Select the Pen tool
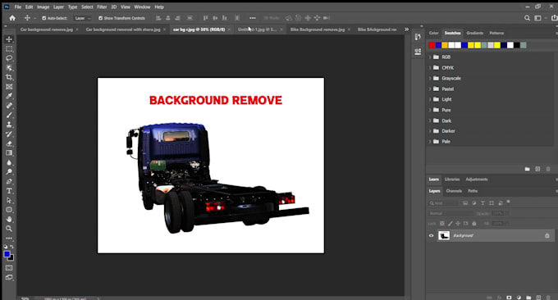Screen dimensions: 558x300 click(x=9, y=181)
